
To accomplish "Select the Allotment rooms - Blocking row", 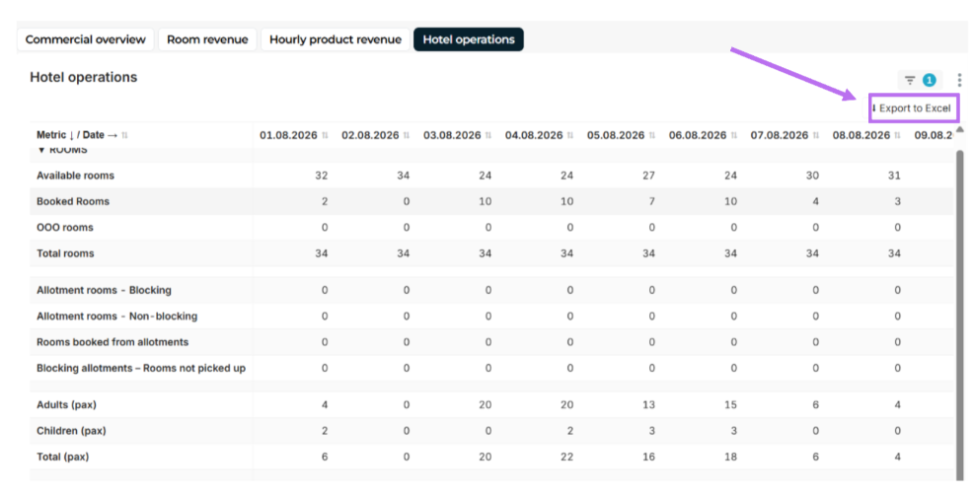I will click(104, 290).
